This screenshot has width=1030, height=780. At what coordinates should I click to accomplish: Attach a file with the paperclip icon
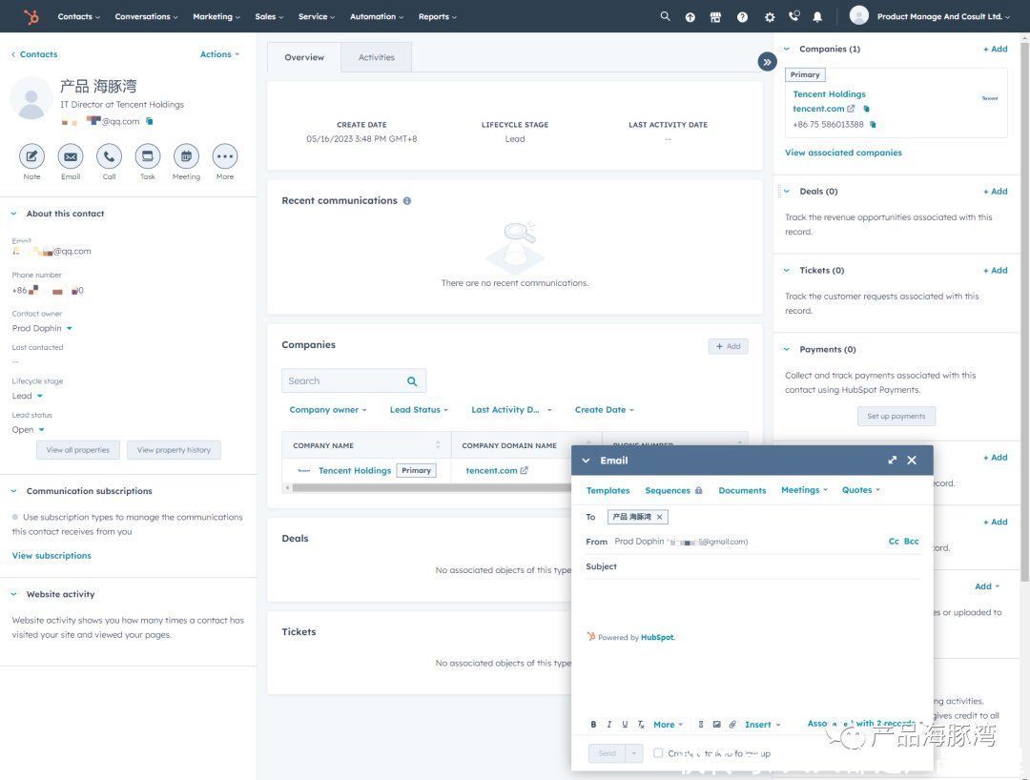pyautogui.click(x=732, y=724)
